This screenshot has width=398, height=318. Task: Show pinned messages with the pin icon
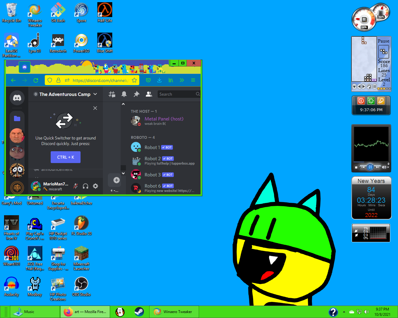click(137, 94)
